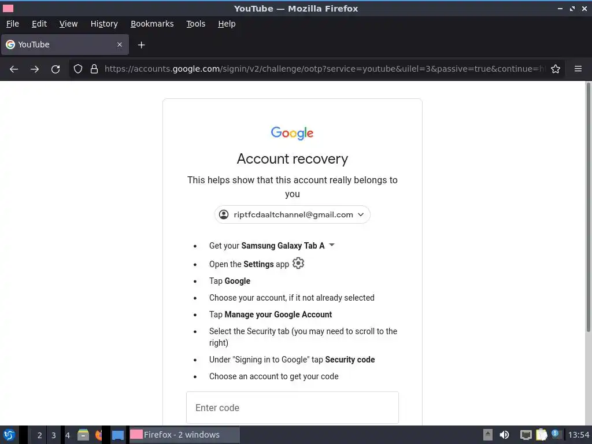Screen dimensions: 592x444
Task: Open the Edit menu
Action: tap(39, 24)
